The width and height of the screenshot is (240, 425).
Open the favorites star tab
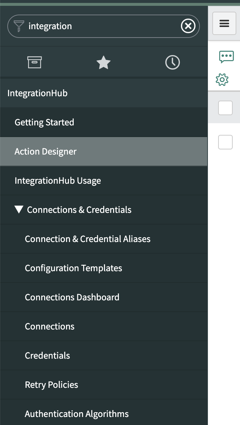104,63
